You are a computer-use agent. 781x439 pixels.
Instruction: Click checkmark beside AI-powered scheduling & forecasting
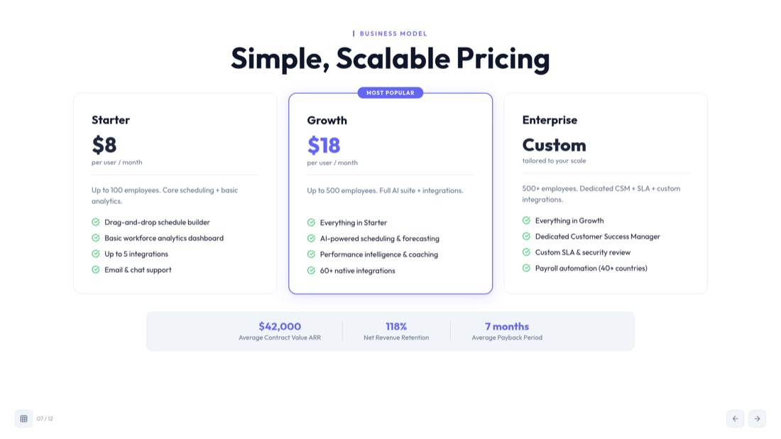click(311, 238)
